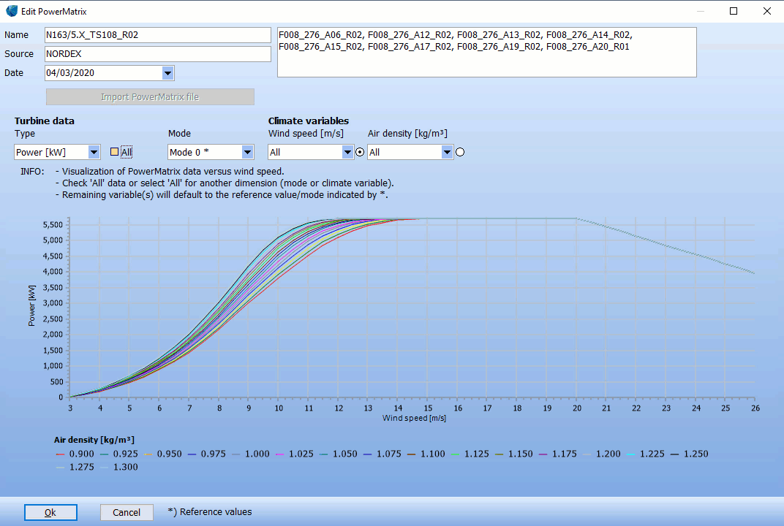Click the 'Power [kW]' y-axis title
Image resolution: width=784 pixels, height=526 pixels.
(32, 305)
